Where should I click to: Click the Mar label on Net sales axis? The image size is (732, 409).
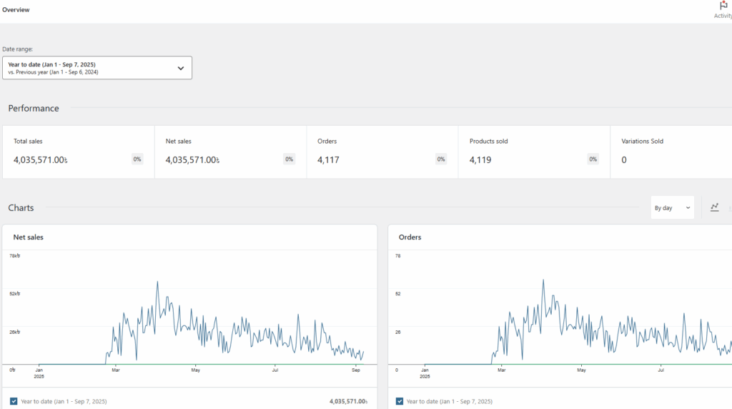point(116,370)
